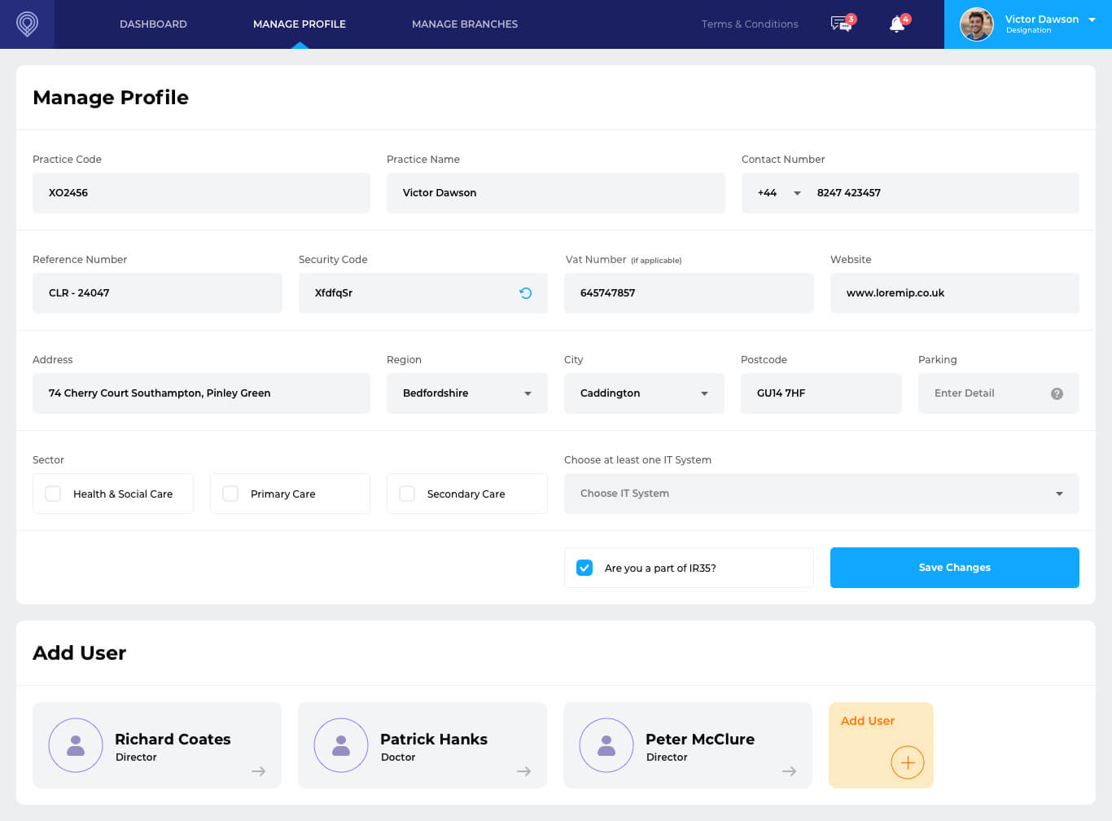
Task: Select the Richard Coates name text
Action: coord(173,739)
